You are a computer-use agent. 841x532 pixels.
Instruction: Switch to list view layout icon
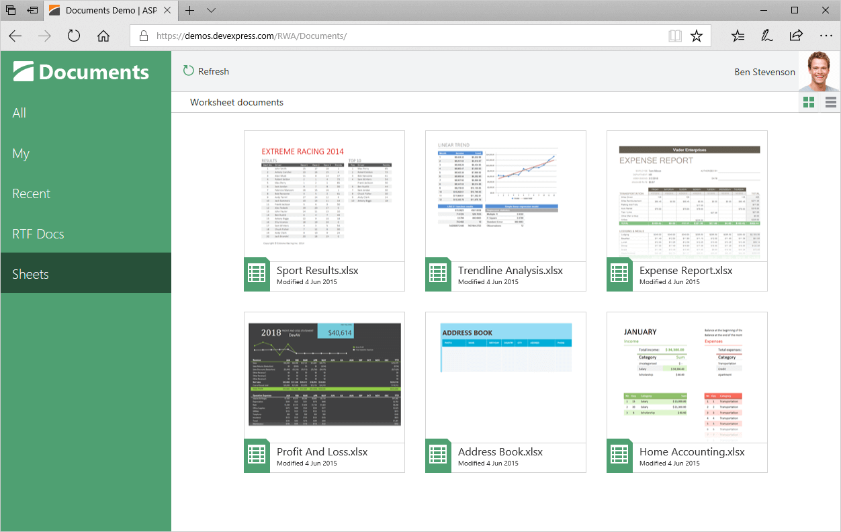(831, 102)
